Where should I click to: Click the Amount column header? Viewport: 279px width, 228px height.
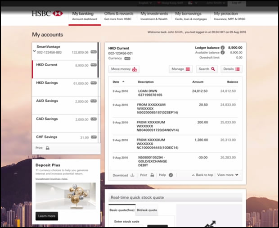198,82
